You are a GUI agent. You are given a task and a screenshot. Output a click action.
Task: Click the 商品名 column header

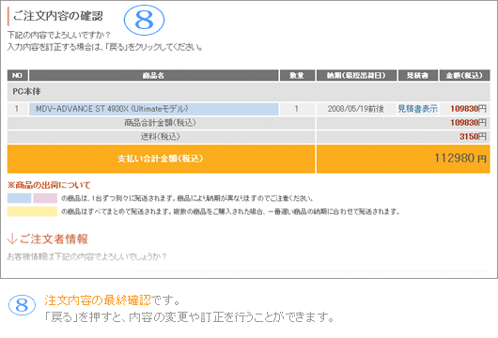(154, 75)
